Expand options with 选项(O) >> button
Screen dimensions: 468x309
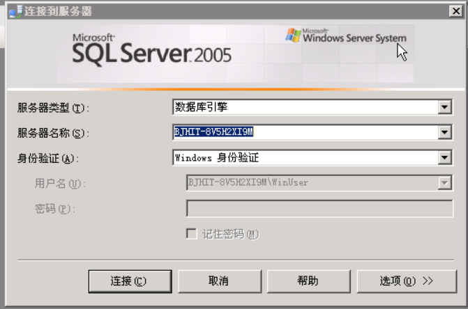(x=407, y=281)
